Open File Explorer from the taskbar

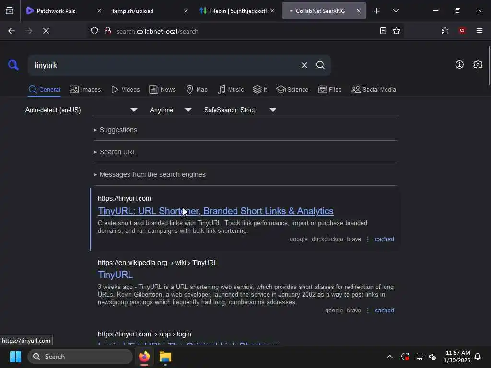(165, 356)
